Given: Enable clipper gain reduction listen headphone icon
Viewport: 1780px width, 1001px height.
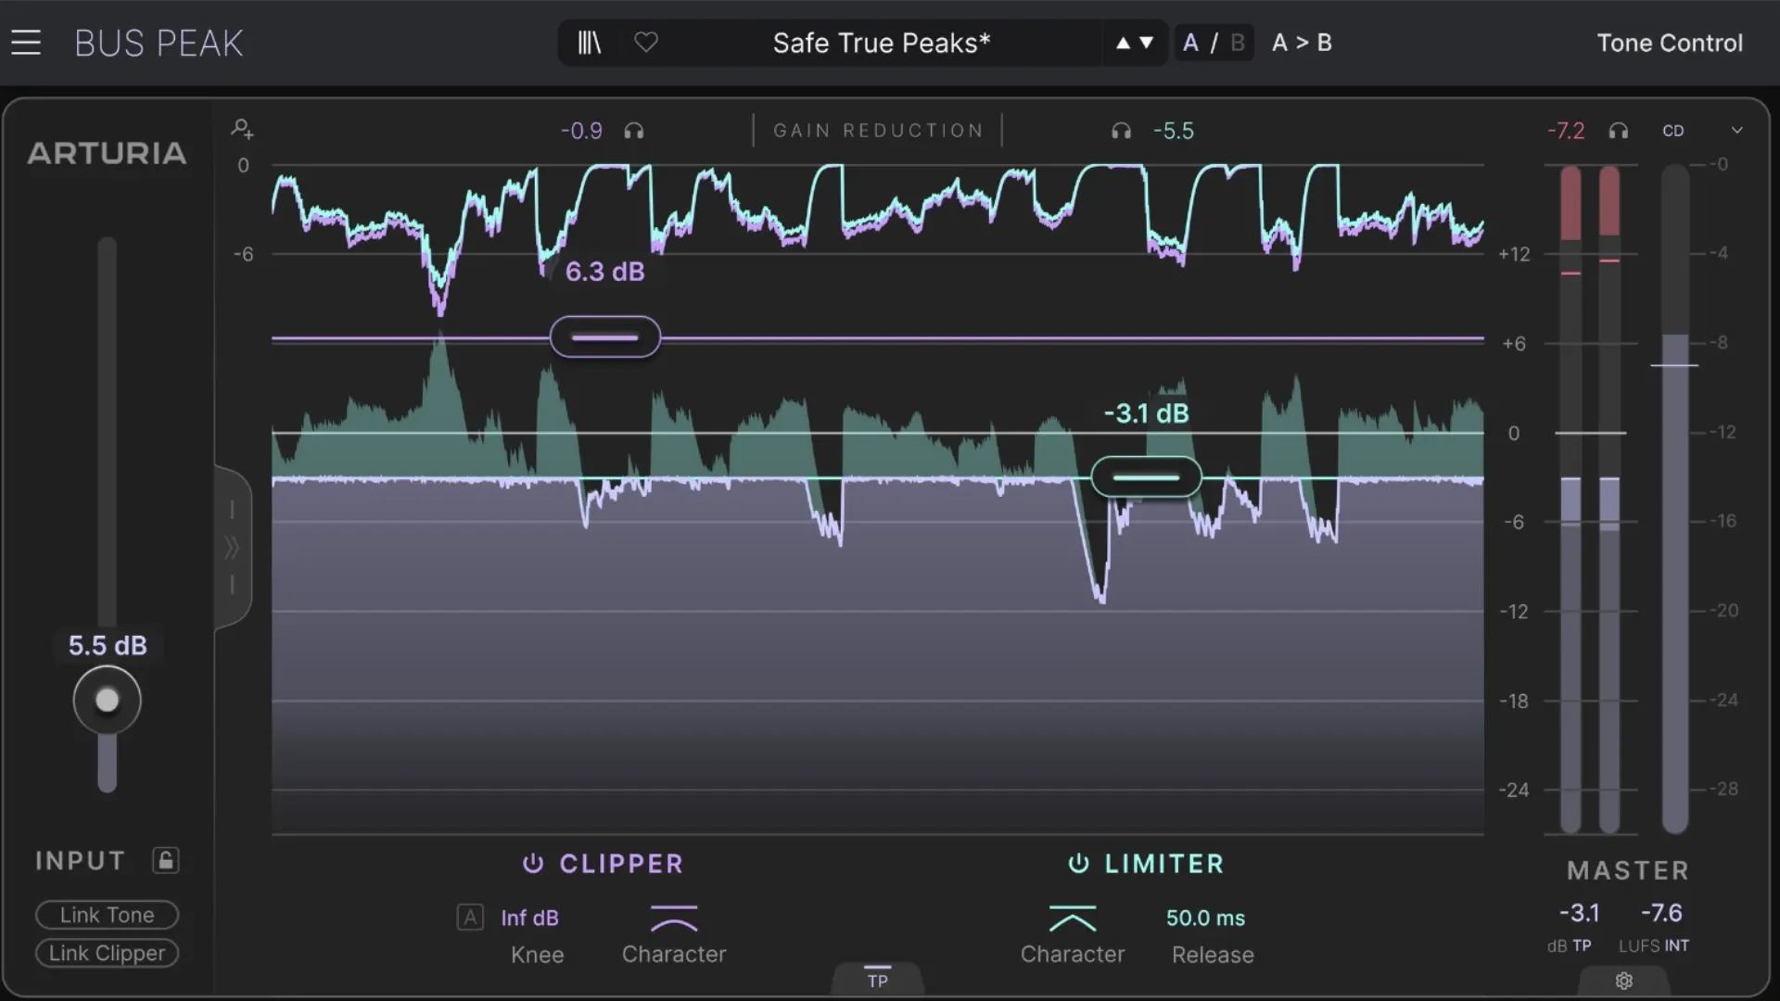Looking at the screenshot, I should [634, 131].
